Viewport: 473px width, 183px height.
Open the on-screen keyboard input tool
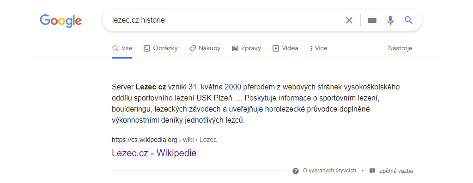(x=372, y=20)
